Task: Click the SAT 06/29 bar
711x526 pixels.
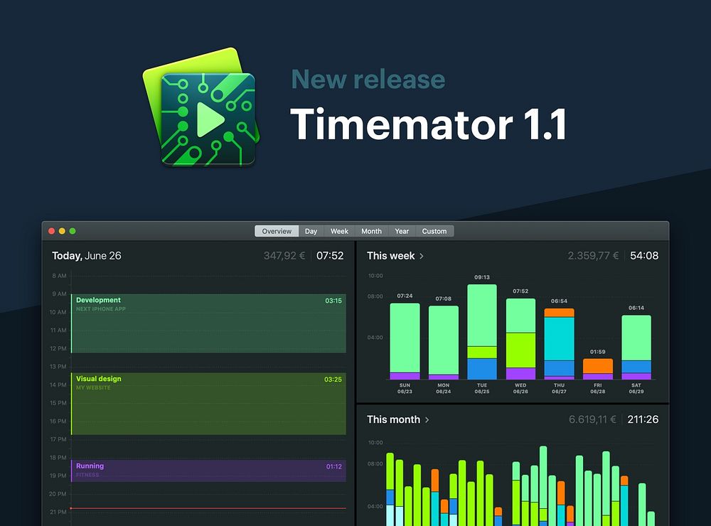Action: (636, 348)
